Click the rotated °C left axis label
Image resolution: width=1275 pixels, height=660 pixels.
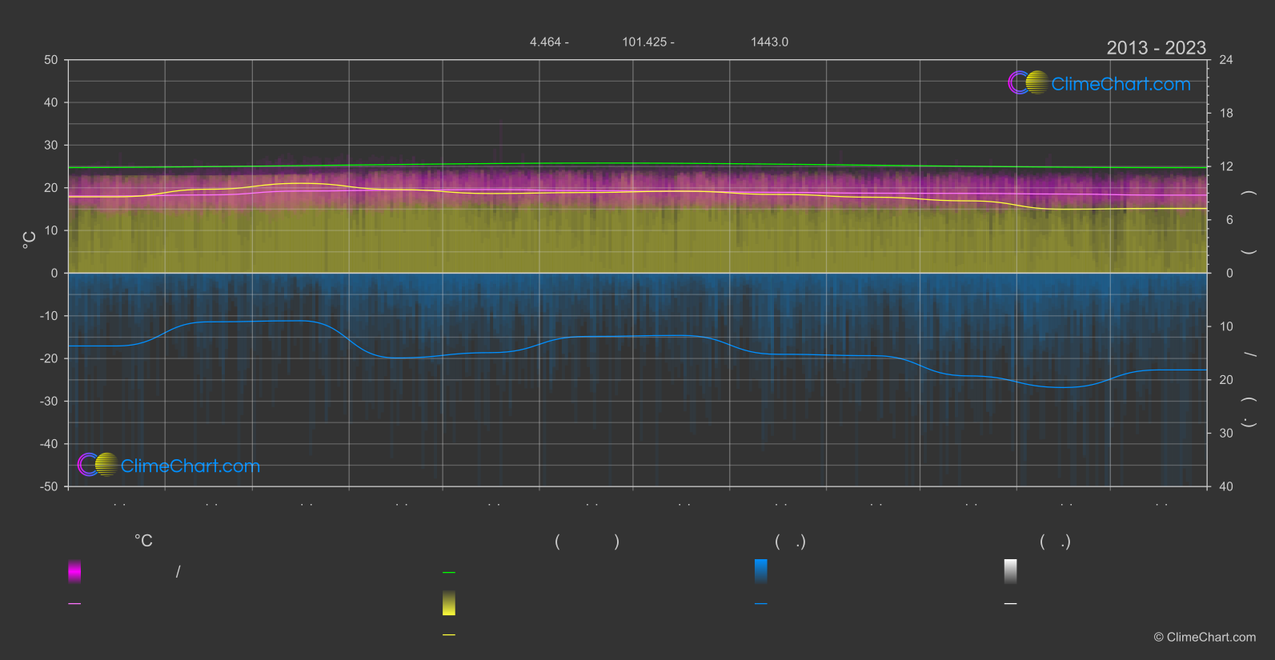(29, 240)
